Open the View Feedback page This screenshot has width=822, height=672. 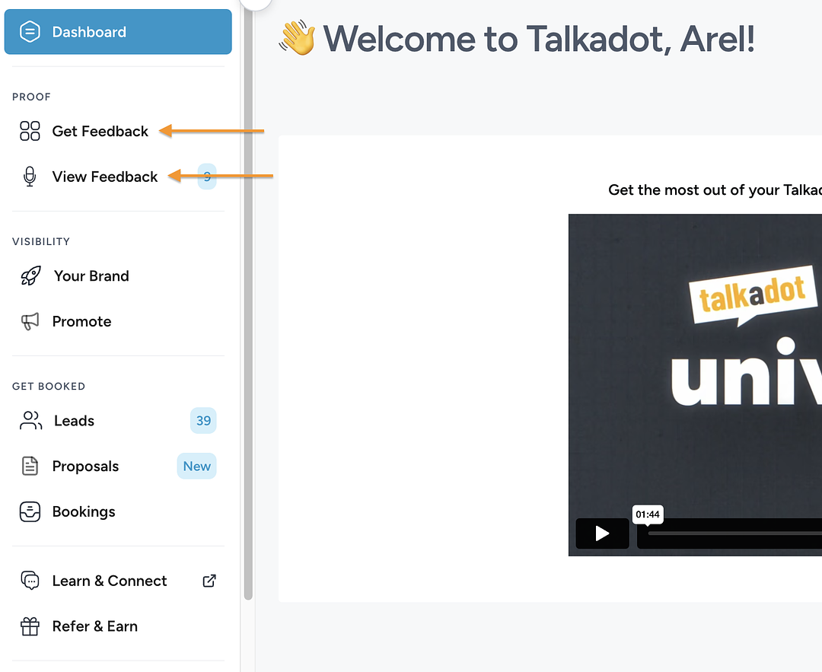coord(105,177)
